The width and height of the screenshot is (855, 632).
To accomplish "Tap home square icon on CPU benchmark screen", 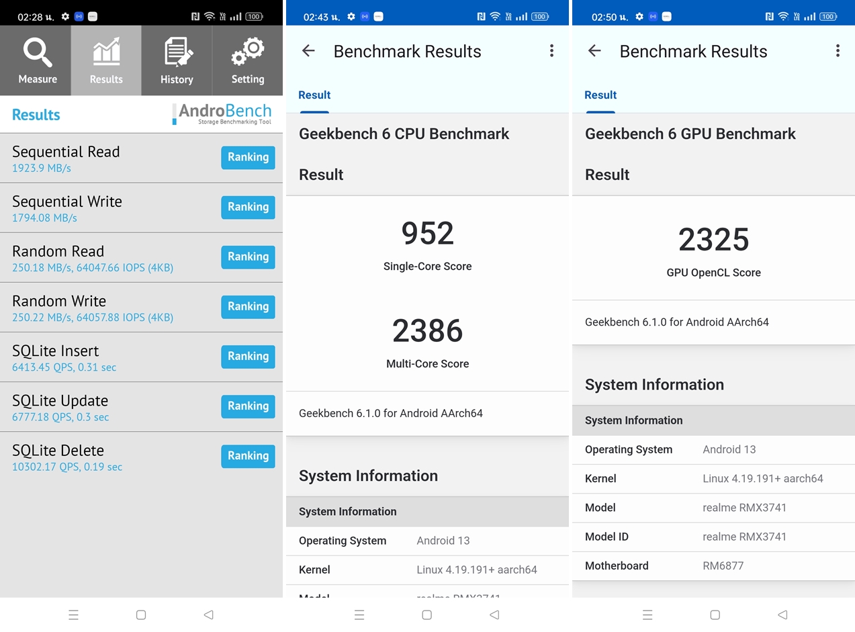I will (426, 615).
